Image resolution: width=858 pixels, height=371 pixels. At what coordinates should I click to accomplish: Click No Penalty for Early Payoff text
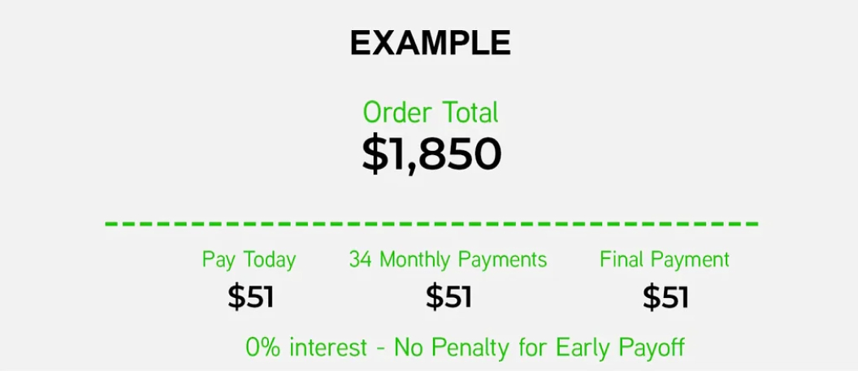(539, 347)
